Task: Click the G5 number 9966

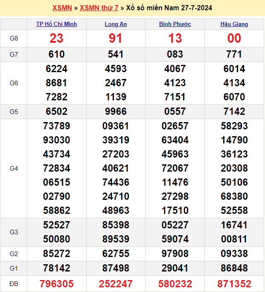Action: click(x=116, y=111)
